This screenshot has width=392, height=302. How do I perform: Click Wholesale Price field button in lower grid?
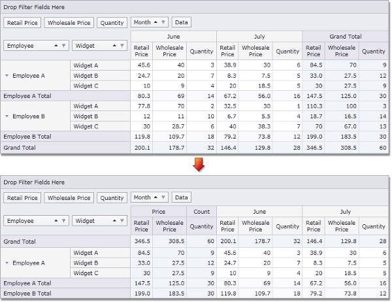[x=69, y=197]
